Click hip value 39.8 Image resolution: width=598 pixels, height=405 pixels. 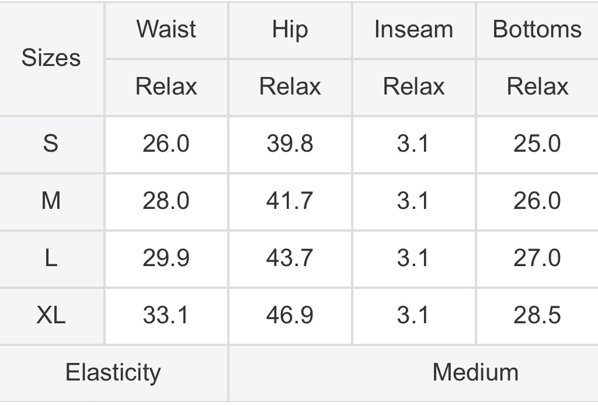click(x=290, y=144)
